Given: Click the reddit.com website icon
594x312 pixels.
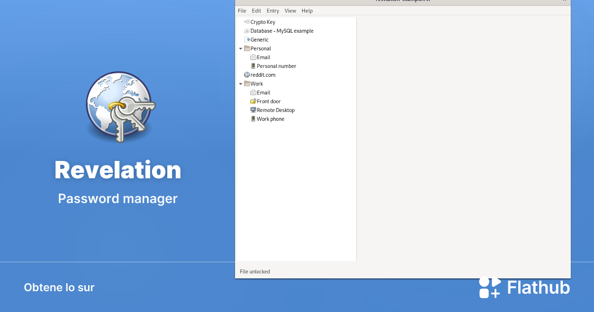Looking at the screenshot, I should [x=247, y=75].
